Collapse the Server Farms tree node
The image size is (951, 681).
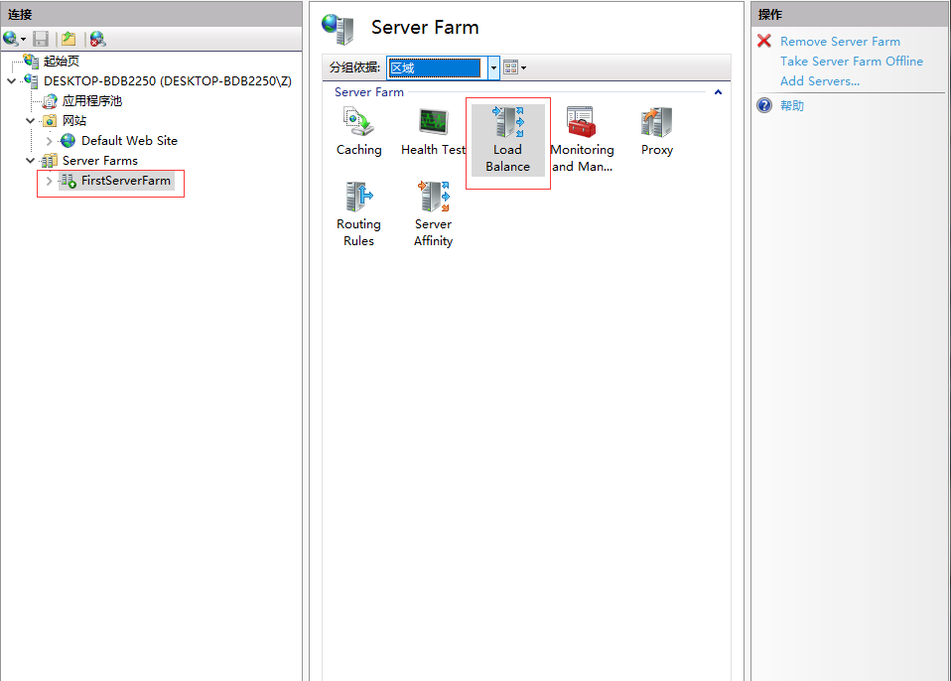coord(31,161)
